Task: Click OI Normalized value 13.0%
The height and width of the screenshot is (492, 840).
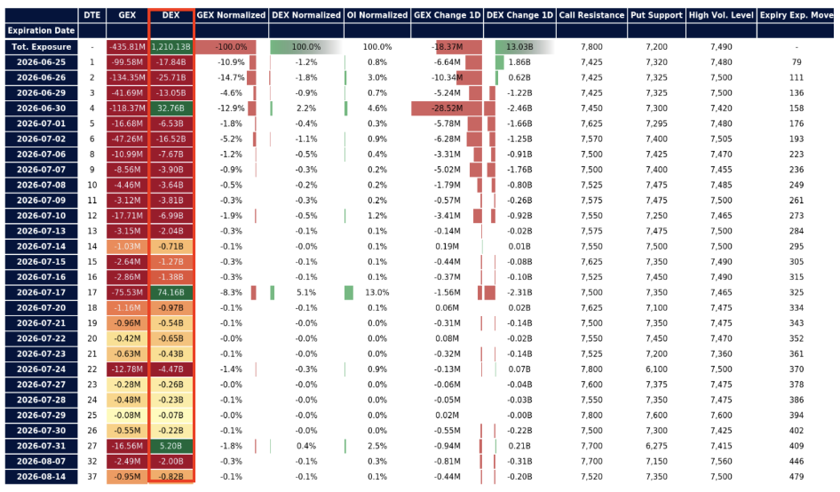Action: click(377, 293)
